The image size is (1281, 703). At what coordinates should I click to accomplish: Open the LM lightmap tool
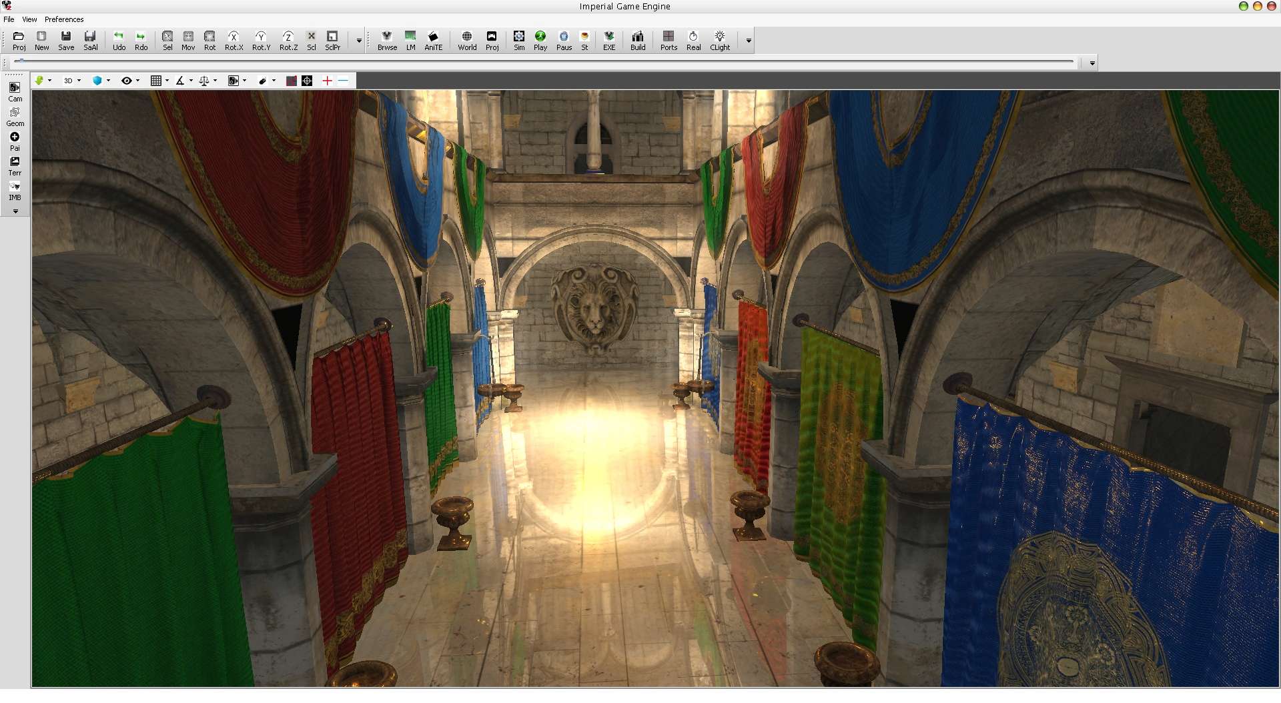pyautogui.click(x=410, y=40)
